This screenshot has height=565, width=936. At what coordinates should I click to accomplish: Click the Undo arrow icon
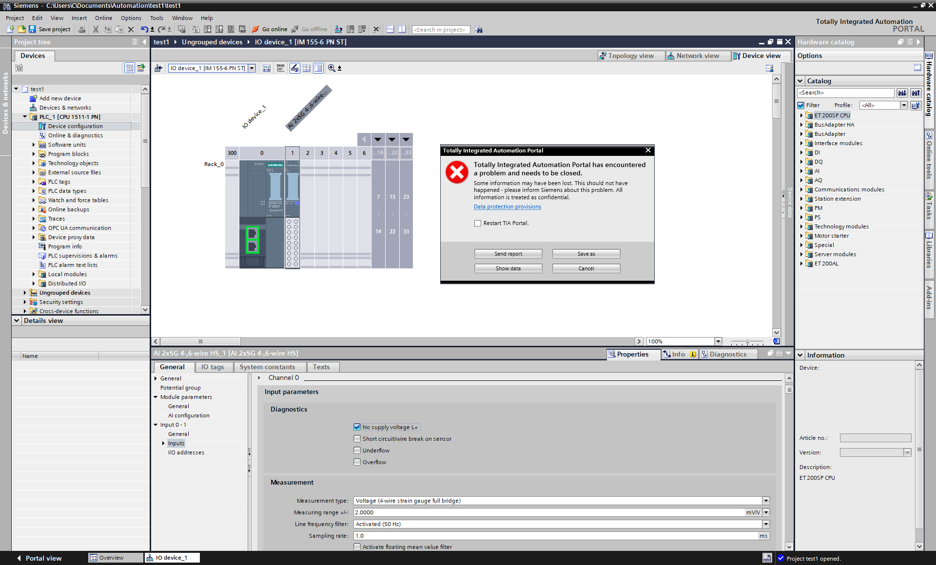pyautogui.click(x=144, y=29)
